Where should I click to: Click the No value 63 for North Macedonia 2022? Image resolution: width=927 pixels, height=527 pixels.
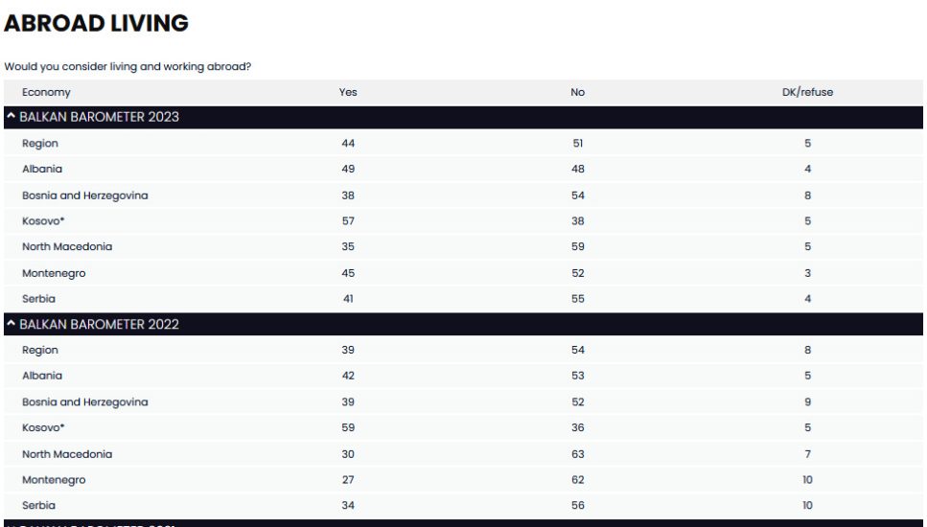pyautogui.click(x=577, y=454)
